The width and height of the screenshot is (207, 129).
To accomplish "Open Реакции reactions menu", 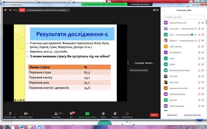I will point(115,115).
